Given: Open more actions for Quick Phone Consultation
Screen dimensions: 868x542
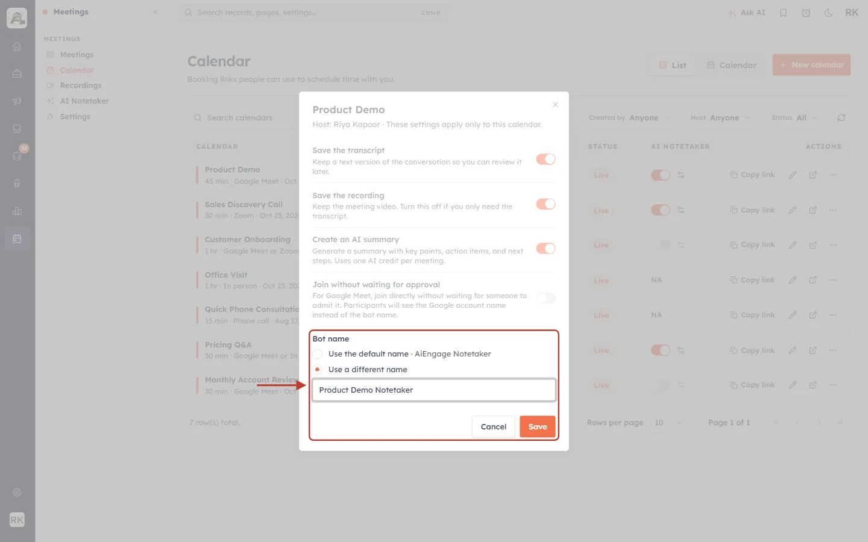Looking at the screenshot, I should pyautogui.click(x=833, y=315).
